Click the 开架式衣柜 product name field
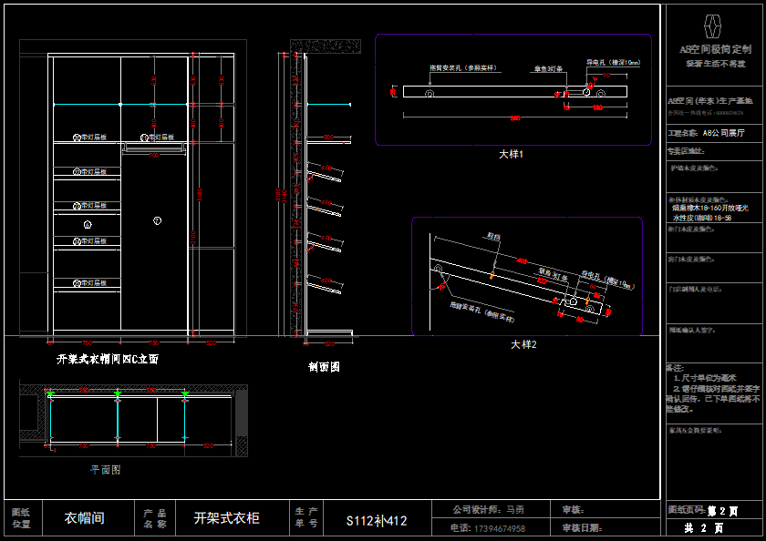The height and width of the screenshot is (541, 766). click(226, 518)
